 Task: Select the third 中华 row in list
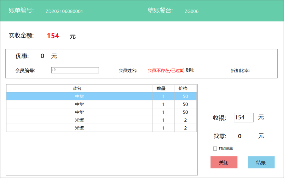pos(79,112)
